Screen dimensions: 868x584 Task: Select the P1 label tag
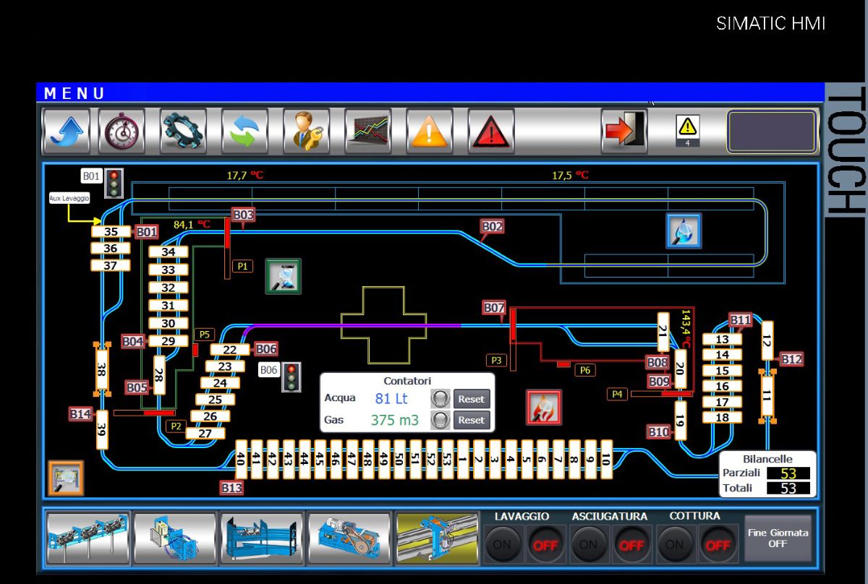pos(242,266)
